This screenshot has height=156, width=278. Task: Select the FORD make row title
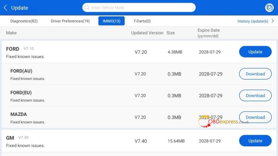click(13, 49)
